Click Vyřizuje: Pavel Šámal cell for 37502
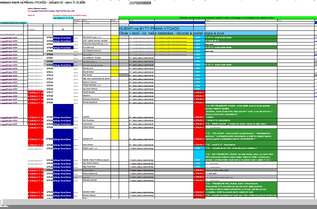 pyautogui.click(x=63, y=41)
